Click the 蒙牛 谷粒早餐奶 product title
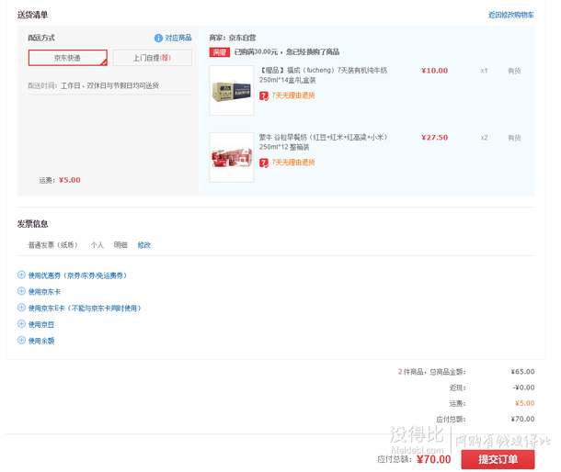 coord(324,142)
